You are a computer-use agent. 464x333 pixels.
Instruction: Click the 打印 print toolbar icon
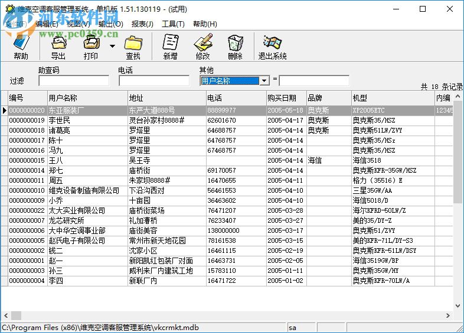point(91,47)
